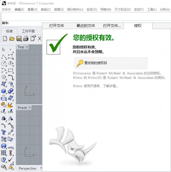
Task: Open the Front viewport dropdown arrow
Action: 30,108
